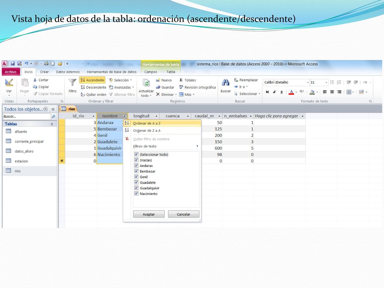
Task: Click the Pegar paste icon
Action: coord(25,82)
